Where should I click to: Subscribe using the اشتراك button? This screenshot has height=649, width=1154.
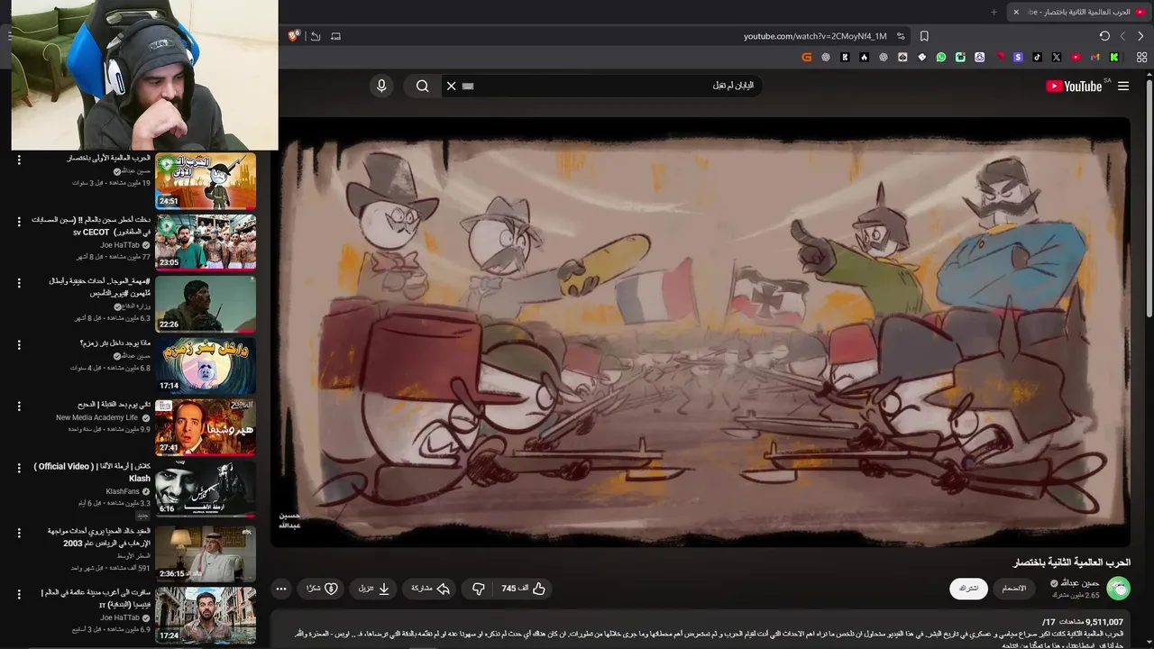pos(968,589)
